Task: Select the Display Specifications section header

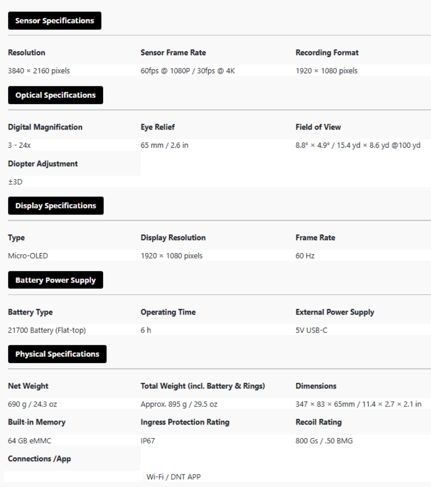Action: click(x=56, y=206)
